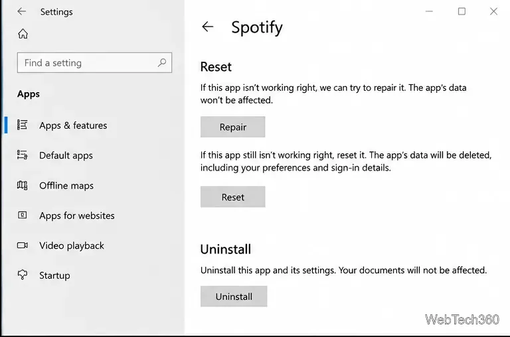This screenshot has height=337, width=510.
Task: Click the Apps for websites icon
Action: click(x=23, y=215)
